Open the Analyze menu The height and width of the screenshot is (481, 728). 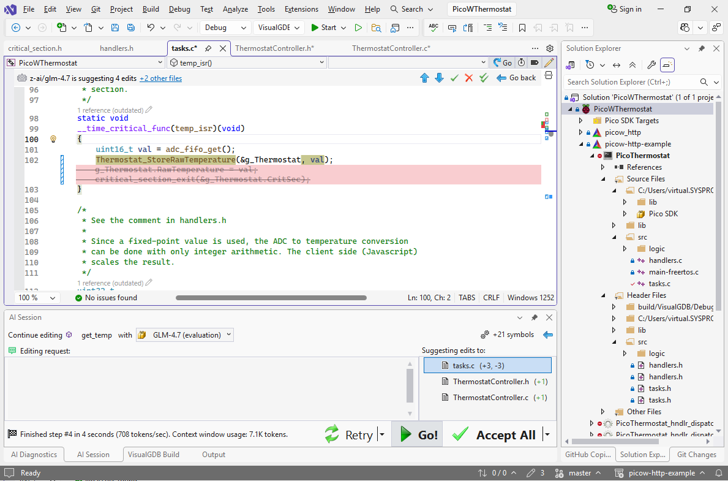[235, 9]
